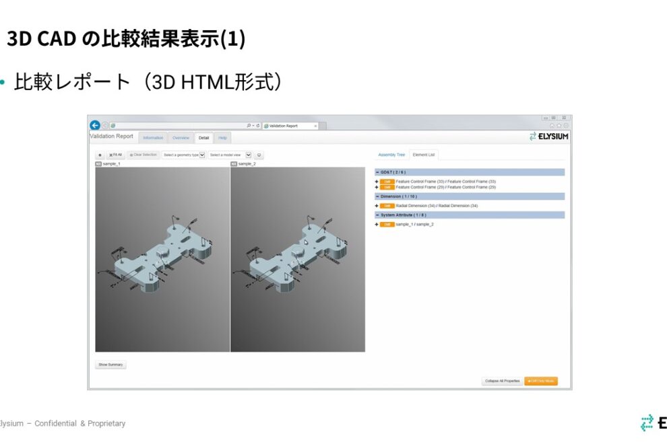The image size is (667, 444).
Task: Expand the Feature Control Frame (33) row
Action: 377,182
